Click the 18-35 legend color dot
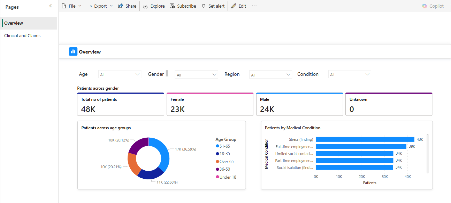The image size is (451, 203). 217,154
